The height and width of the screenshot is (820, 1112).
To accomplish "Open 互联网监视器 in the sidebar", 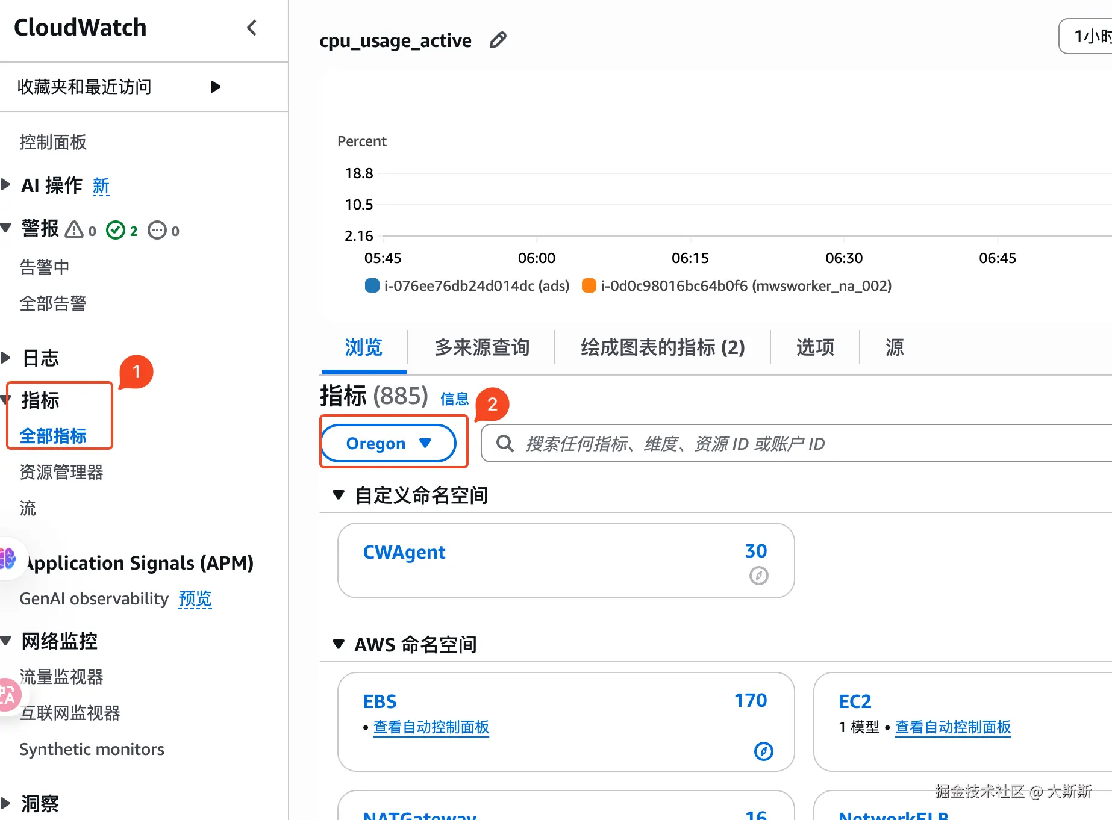I will (x=70, y=713).
